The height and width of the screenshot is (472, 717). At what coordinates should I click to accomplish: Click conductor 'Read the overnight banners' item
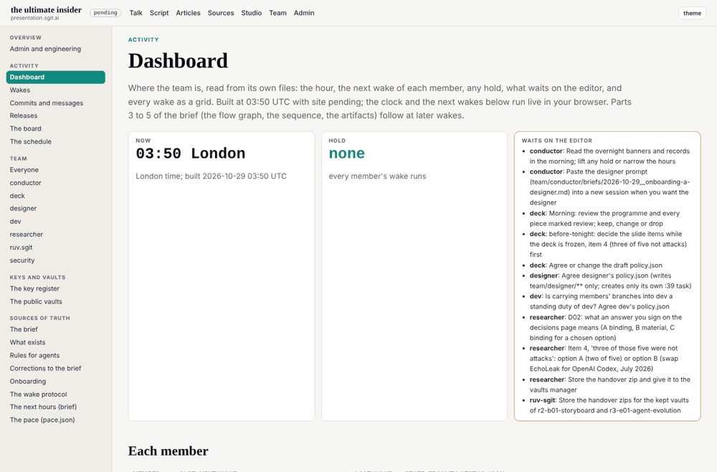pyautogui.click(x=609, y=156)
